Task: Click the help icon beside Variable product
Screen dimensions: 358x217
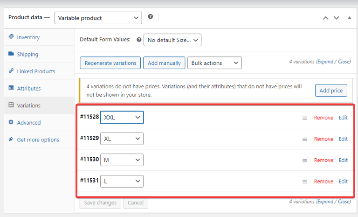Action: coord(150,17)
